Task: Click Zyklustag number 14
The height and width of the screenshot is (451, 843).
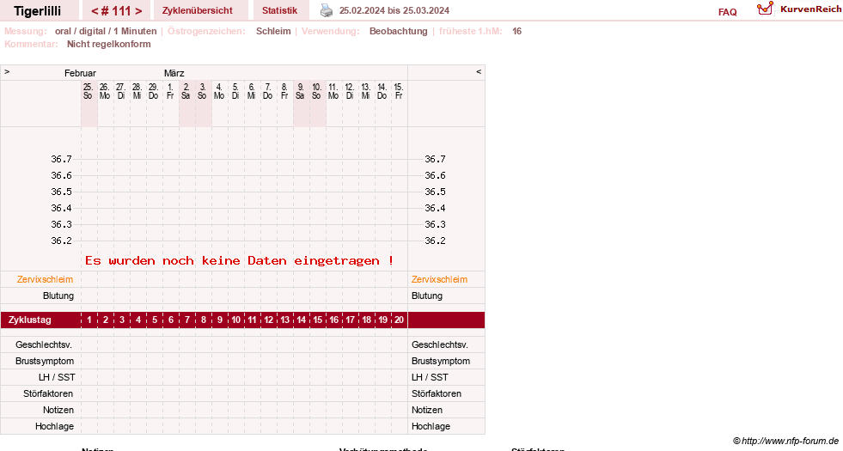Action: pyautogui.click(x=301, y=320)
